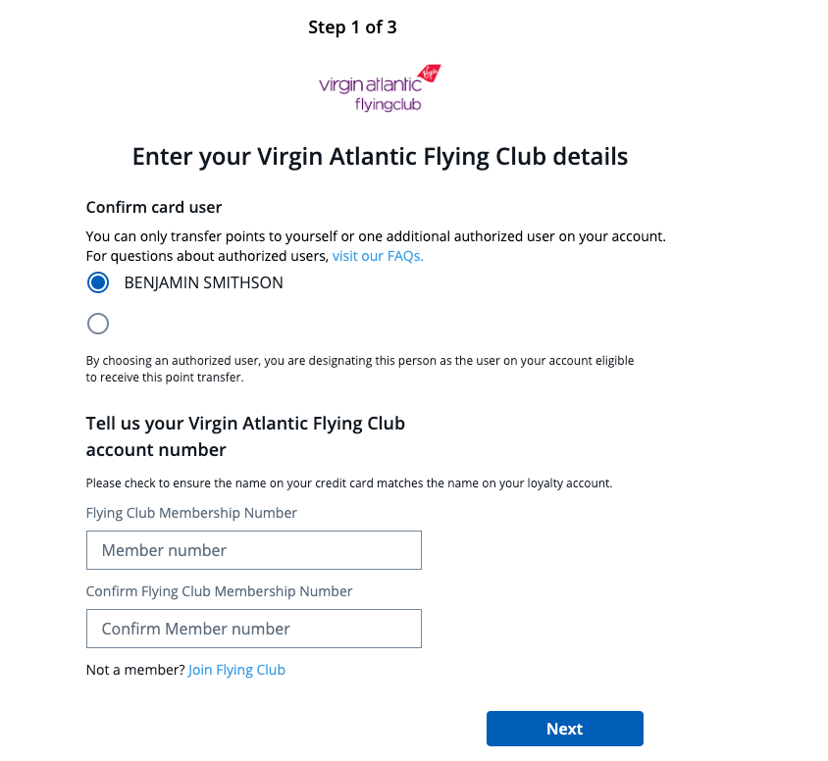Click the red Virgin emblem in logo

click(x=429, y=73)
